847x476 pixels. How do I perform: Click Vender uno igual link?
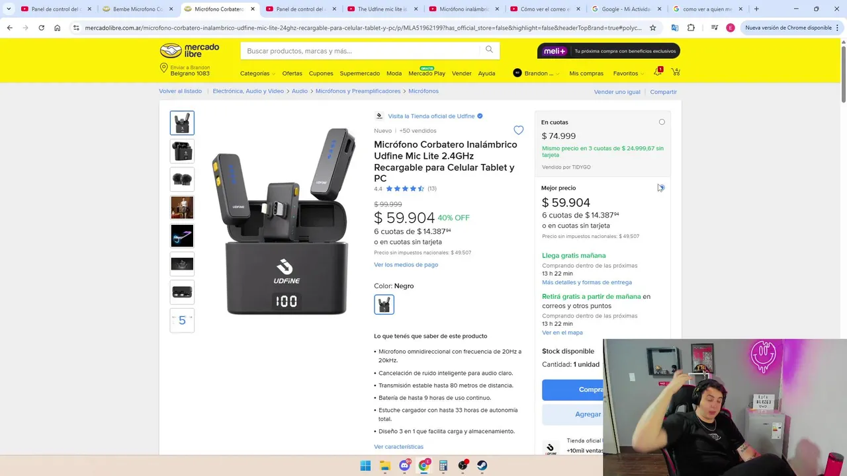click(617, 92)
